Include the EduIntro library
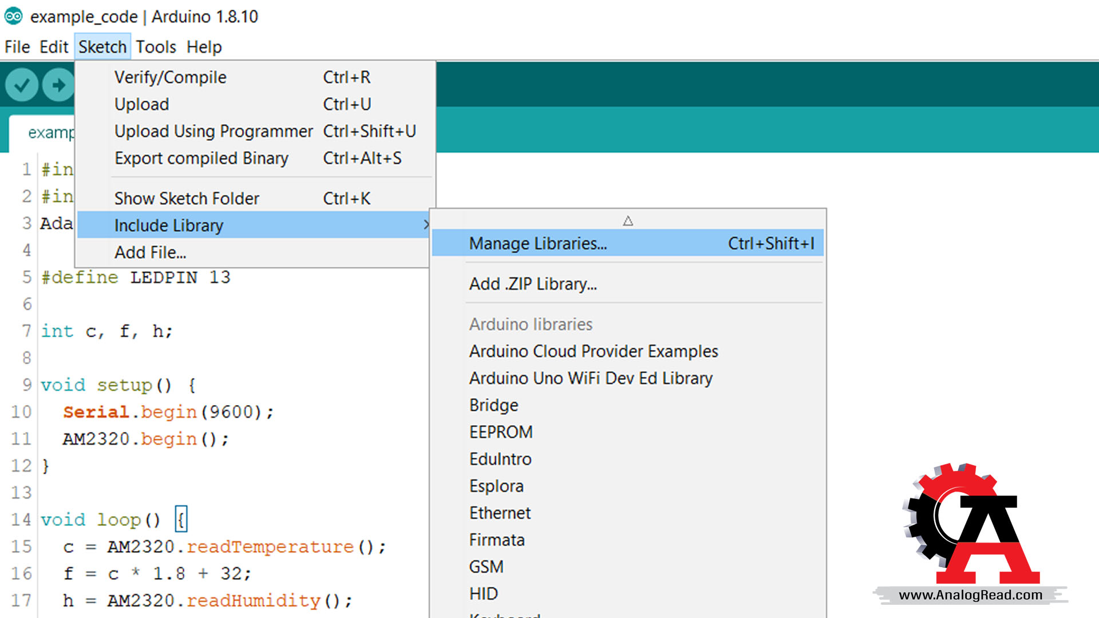Screen dimensions: 1099x618 [627, 459]
